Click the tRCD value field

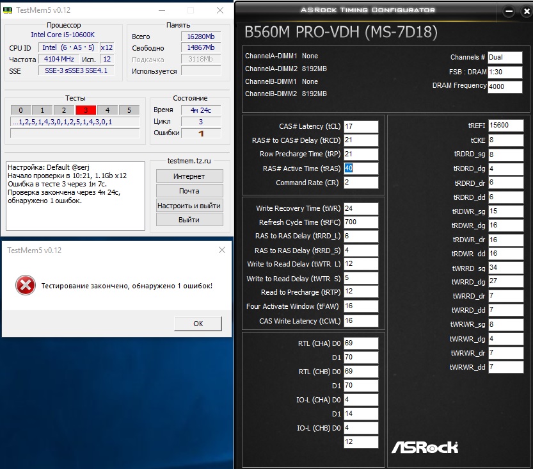click(x=361, y=140)
